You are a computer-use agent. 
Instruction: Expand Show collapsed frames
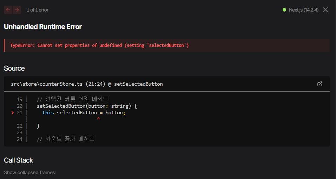tap(29, 172)
